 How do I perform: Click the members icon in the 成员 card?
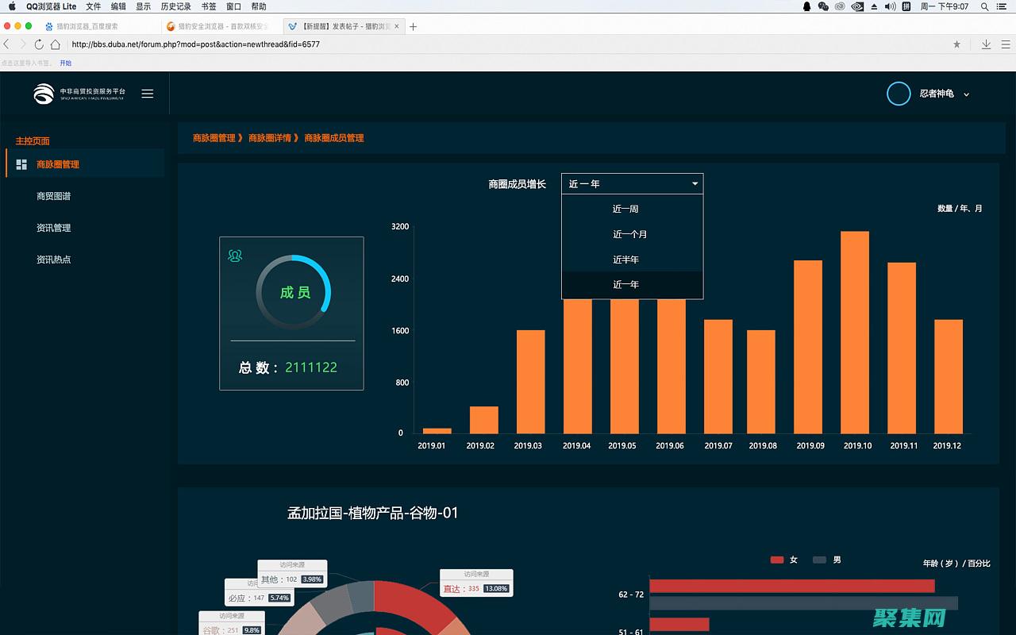click(235, 256)
